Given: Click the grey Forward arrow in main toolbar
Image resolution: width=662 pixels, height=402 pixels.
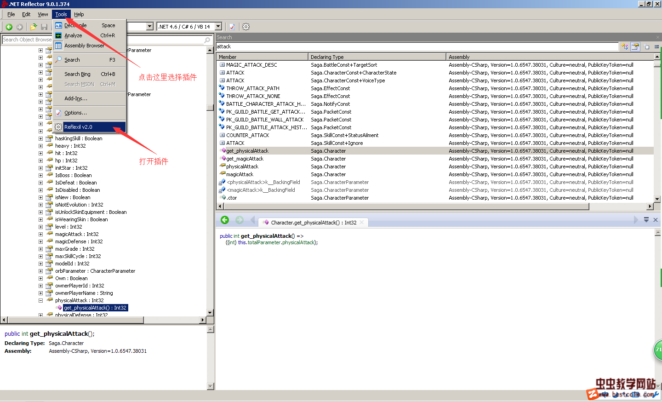Looking at the screenshot, I should click(x=19, y=27).
